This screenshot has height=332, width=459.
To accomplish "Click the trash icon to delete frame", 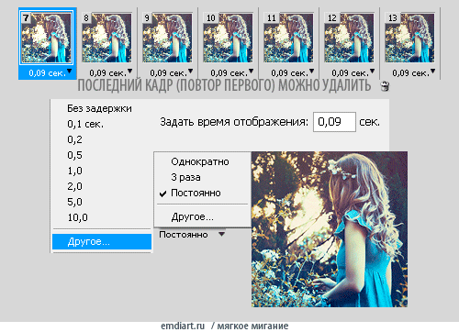I will [x=386, y=86].
